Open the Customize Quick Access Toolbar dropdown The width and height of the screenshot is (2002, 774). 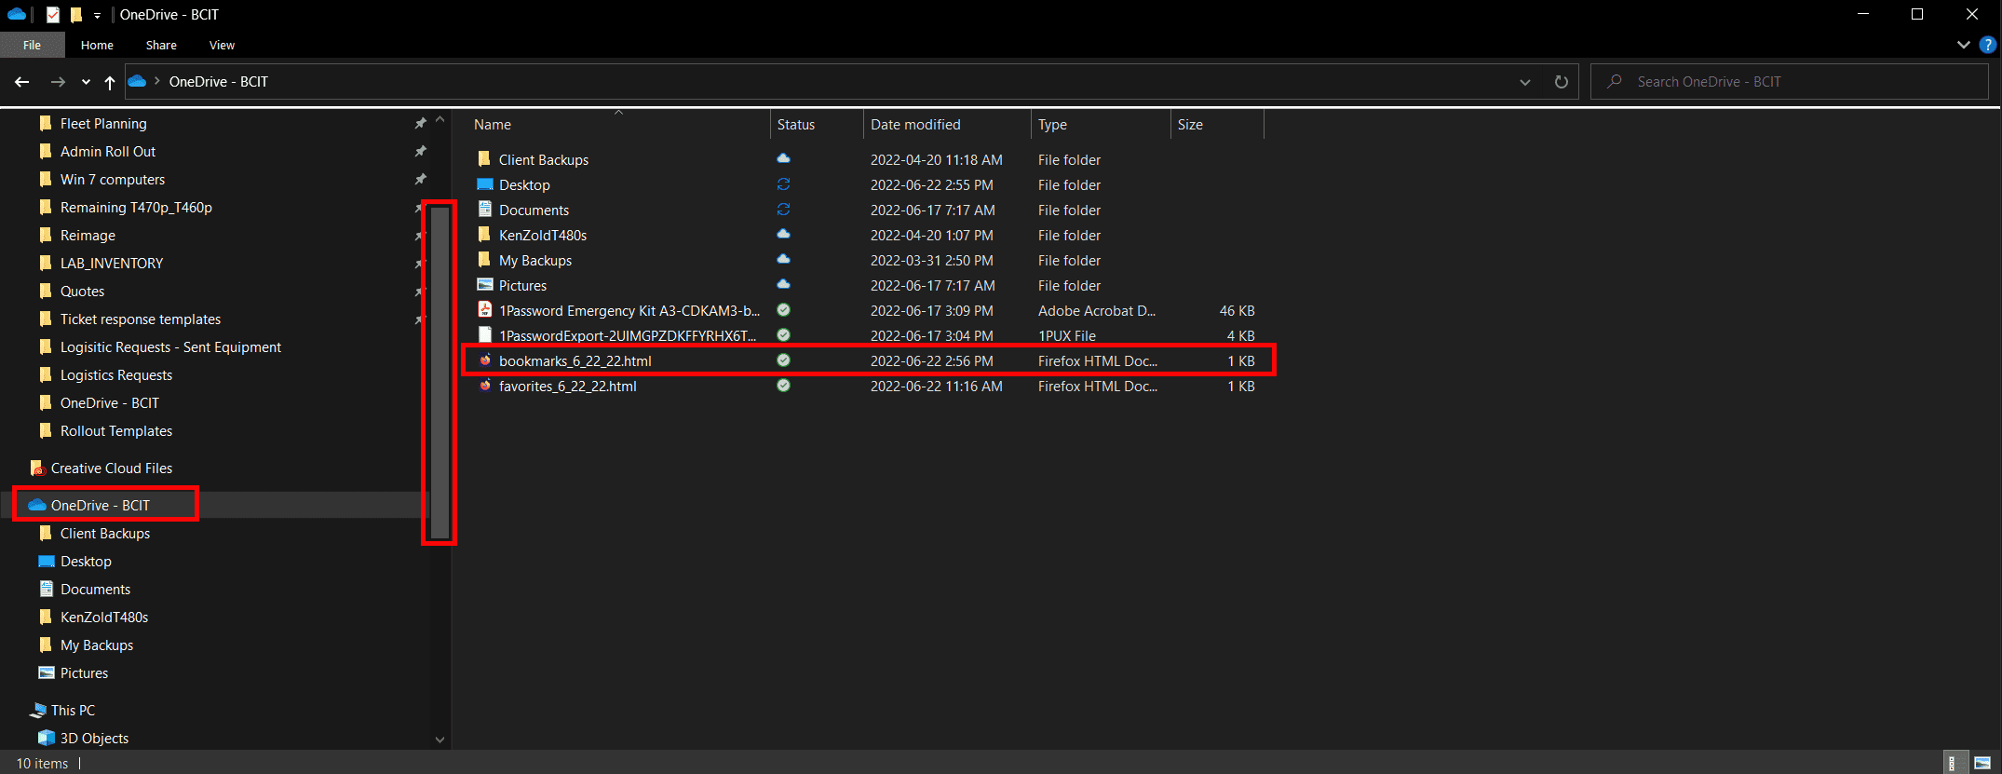(97, 15)
